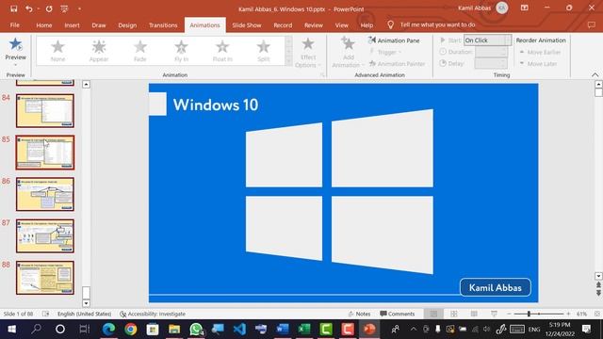This screenshot has width=603, height=339.
Task: Switch to the Design tab
Action: 127,25
